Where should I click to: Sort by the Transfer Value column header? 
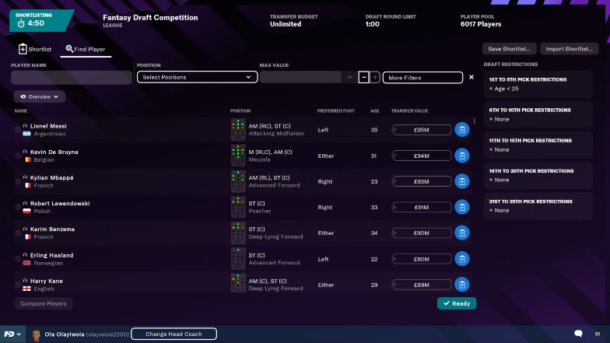(409, 110)
